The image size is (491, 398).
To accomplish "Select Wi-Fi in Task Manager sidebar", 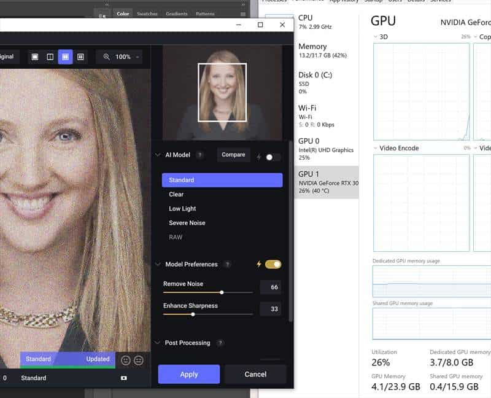I will [x=327, y=116].
